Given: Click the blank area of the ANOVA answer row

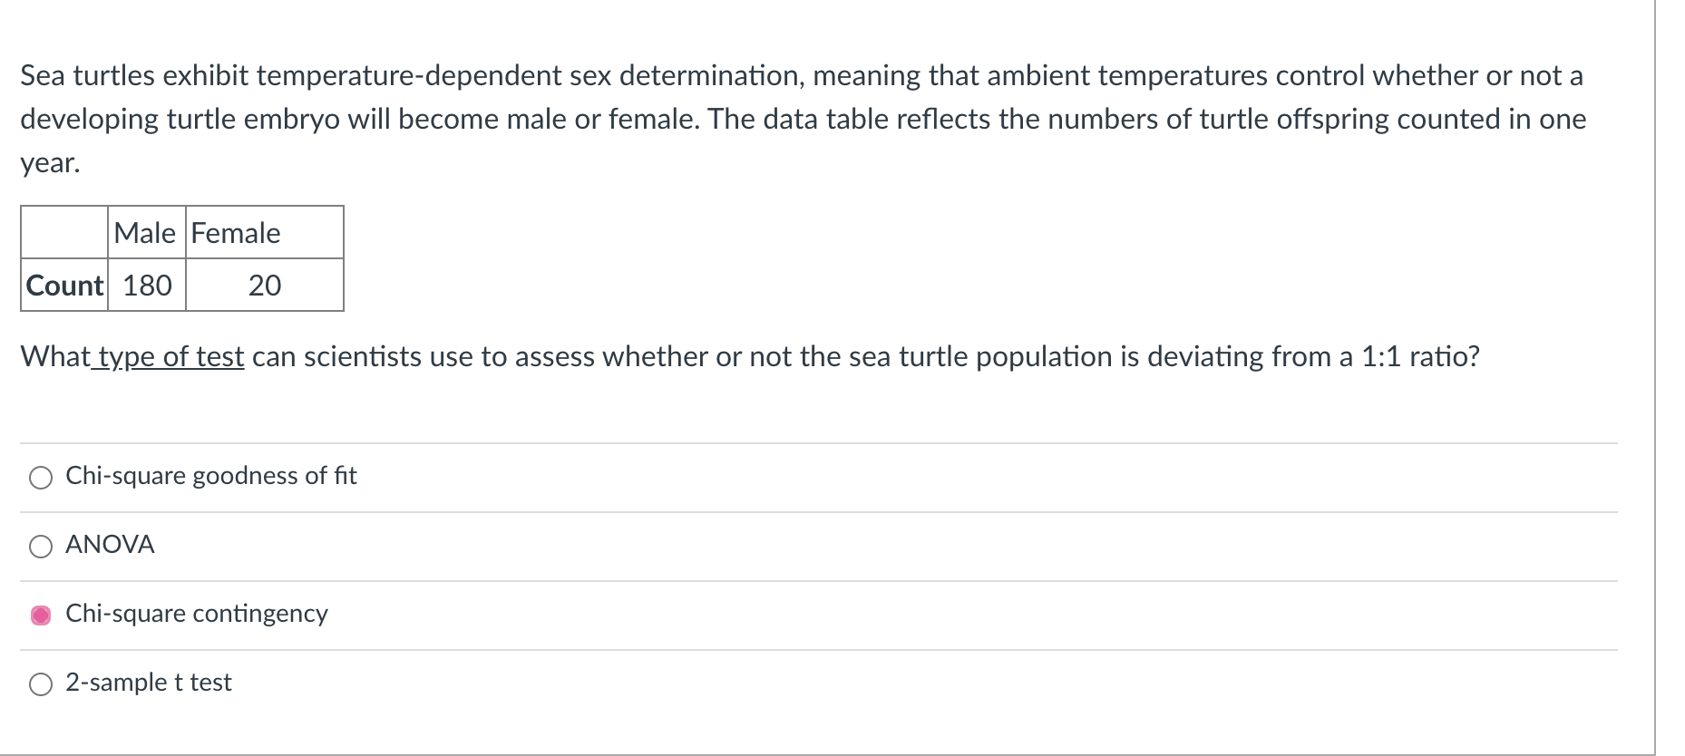Looking at the screenshot, I should pyautogui.click(x=885, y=547).
